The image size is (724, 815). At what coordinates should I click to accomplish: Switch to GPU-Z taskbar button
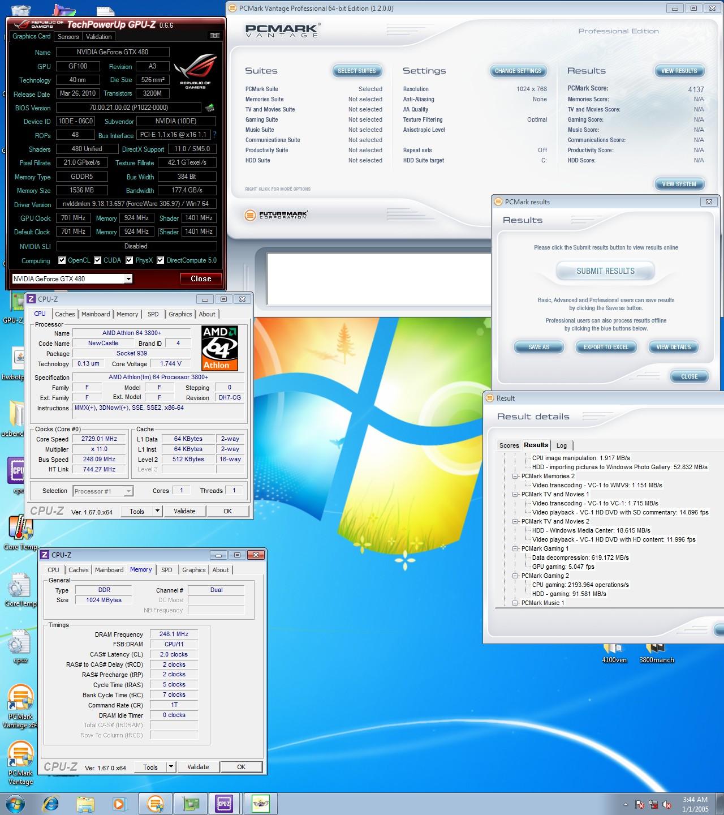[x=189, y=804]
